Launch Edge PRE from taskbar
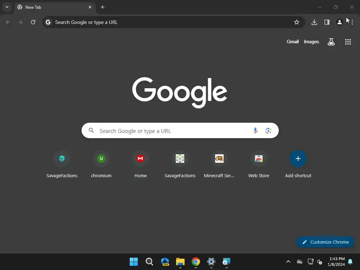Screen dimensions: 360x270 click(x=165, y=262)
